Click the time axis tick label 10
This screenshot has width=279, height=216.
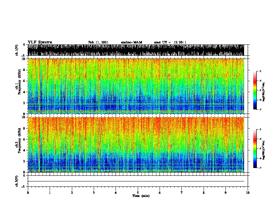click(x=248, y=193)
